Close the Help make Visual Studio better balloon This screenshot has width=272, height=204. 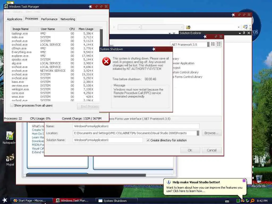[244, 181]
